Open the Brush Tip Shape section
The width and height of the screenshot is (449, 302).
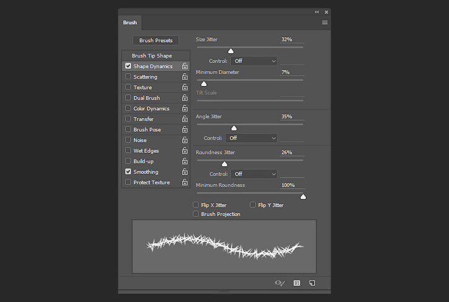coord(152,56)
